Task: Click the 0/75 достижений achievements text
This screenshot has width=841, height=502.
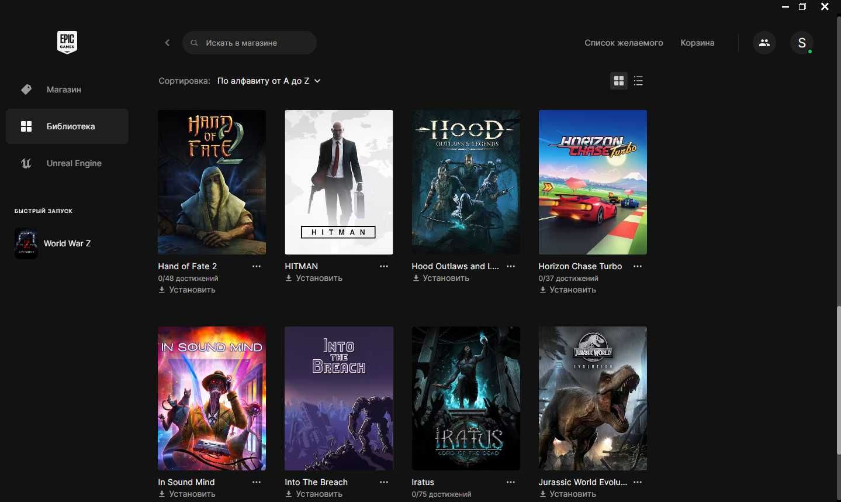Action: [x=441, y=494]
